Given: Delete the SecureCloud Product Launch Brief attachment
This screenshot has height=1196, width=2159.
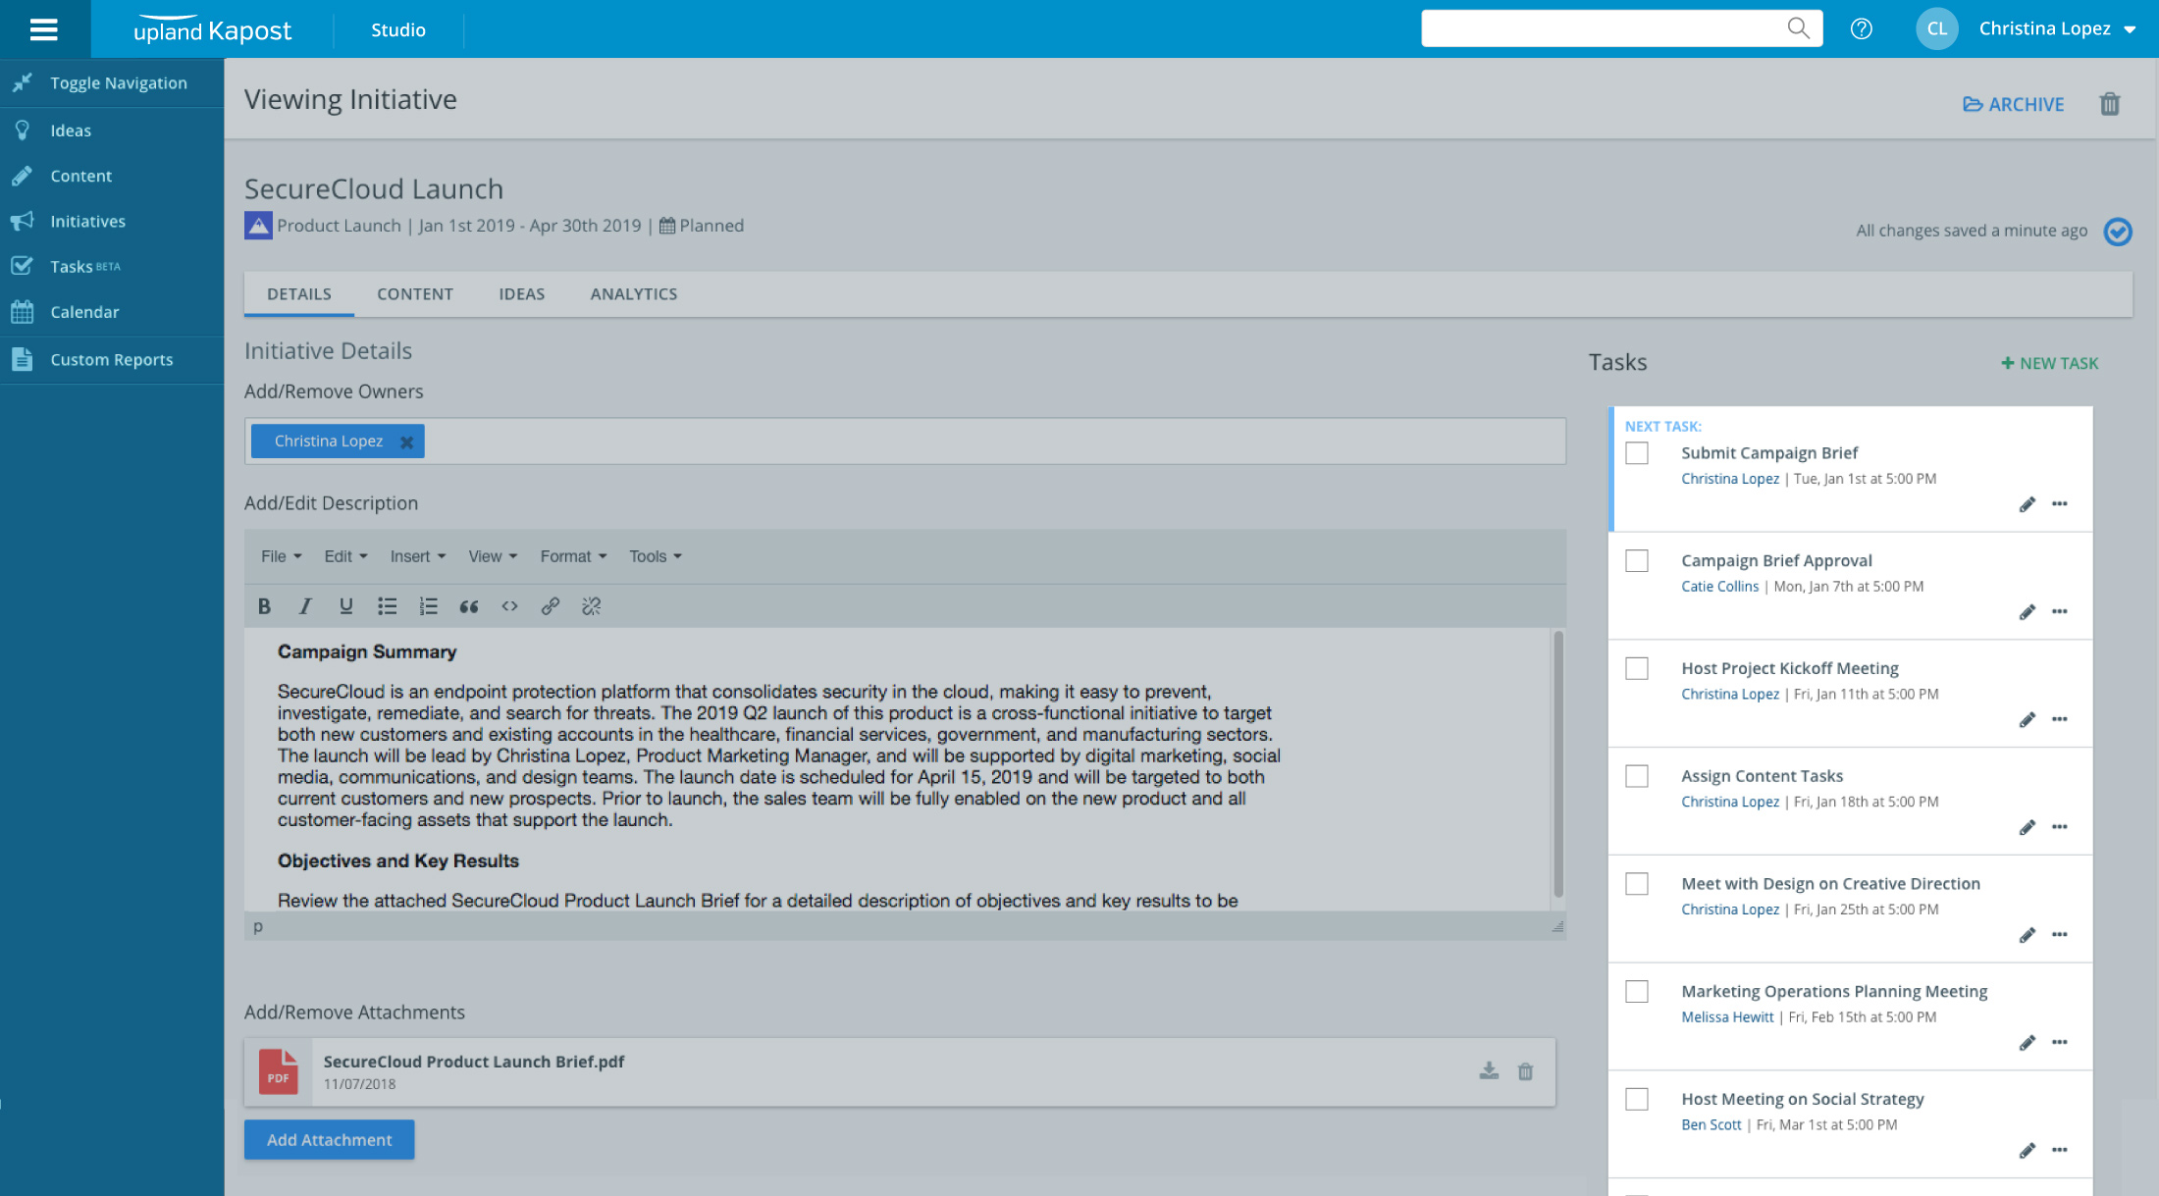Looking at the screenshot, I should (x=1525, y=1071).
